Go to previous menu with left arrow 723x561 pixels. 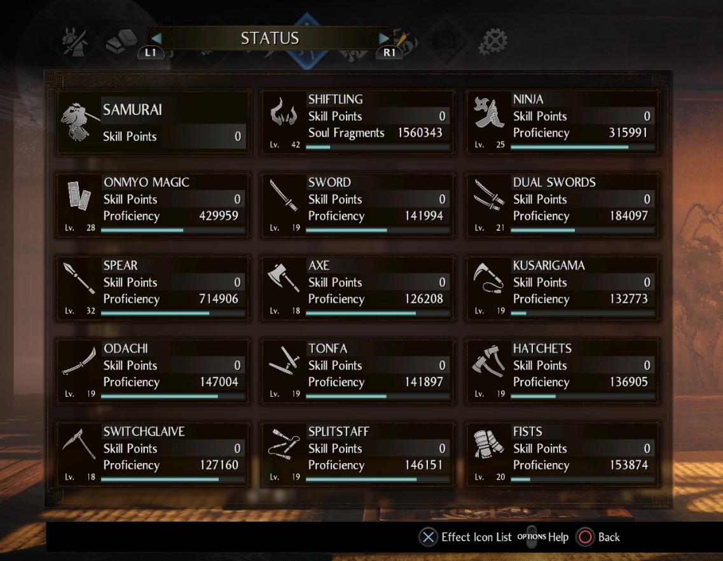coord(156,38)
